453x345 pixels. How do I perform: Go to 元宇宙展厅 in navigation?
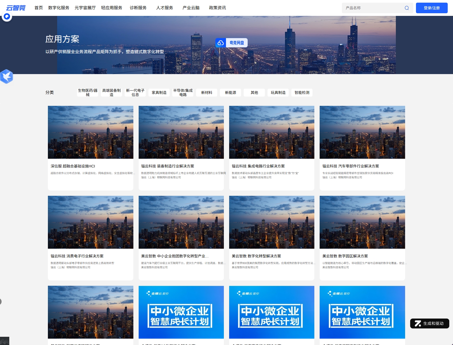click(85, 8)
